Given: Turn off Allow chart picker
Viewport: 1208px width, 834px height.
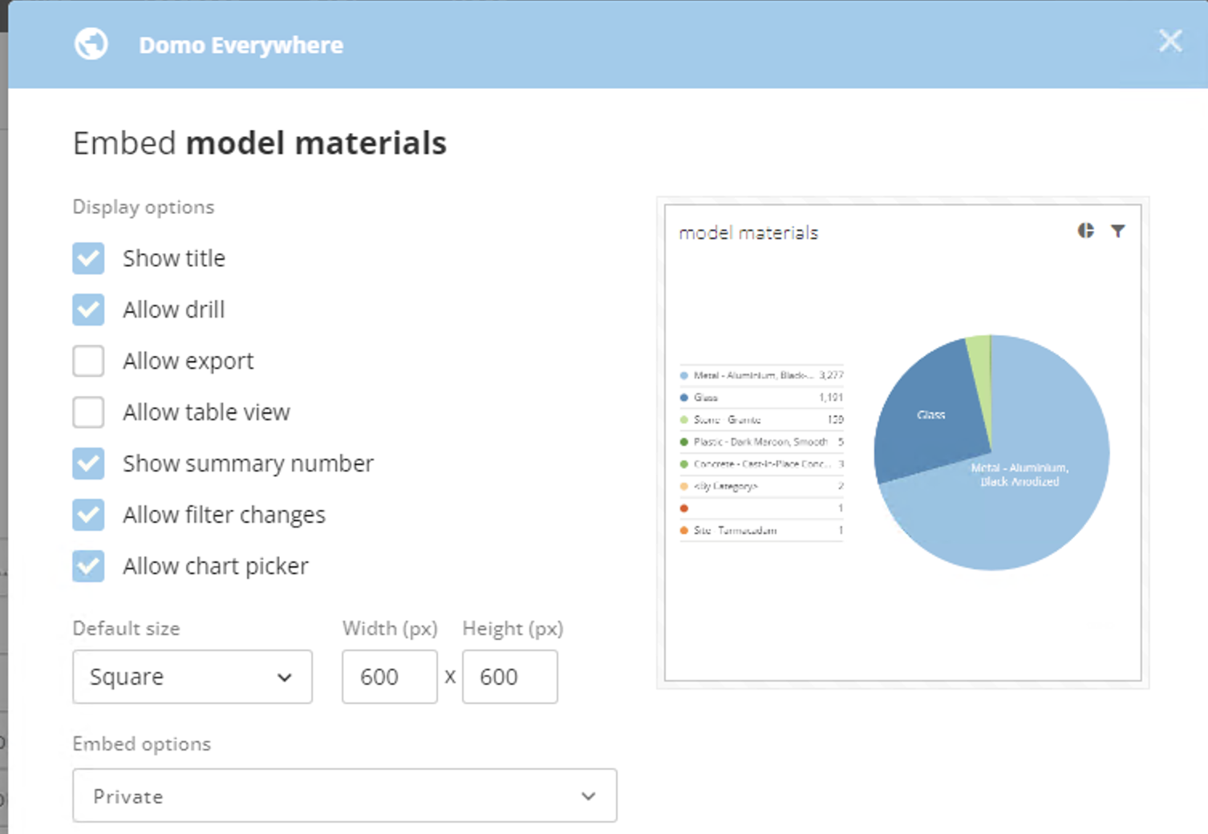Looking at the screenshot, I should pos(88,566).
